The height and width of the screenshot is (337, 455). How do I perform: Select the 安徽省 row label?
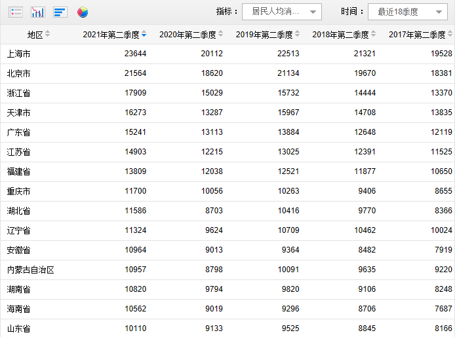point(18,250)
